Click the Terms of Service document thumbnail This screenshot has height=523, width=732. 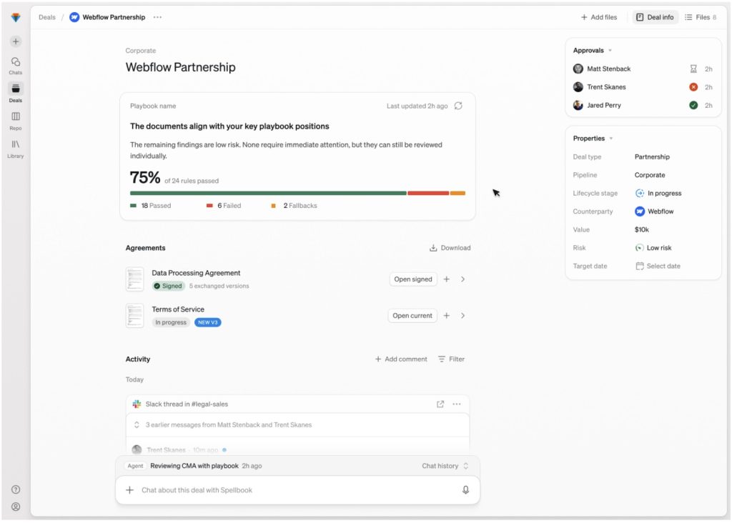tap(134, 315)
